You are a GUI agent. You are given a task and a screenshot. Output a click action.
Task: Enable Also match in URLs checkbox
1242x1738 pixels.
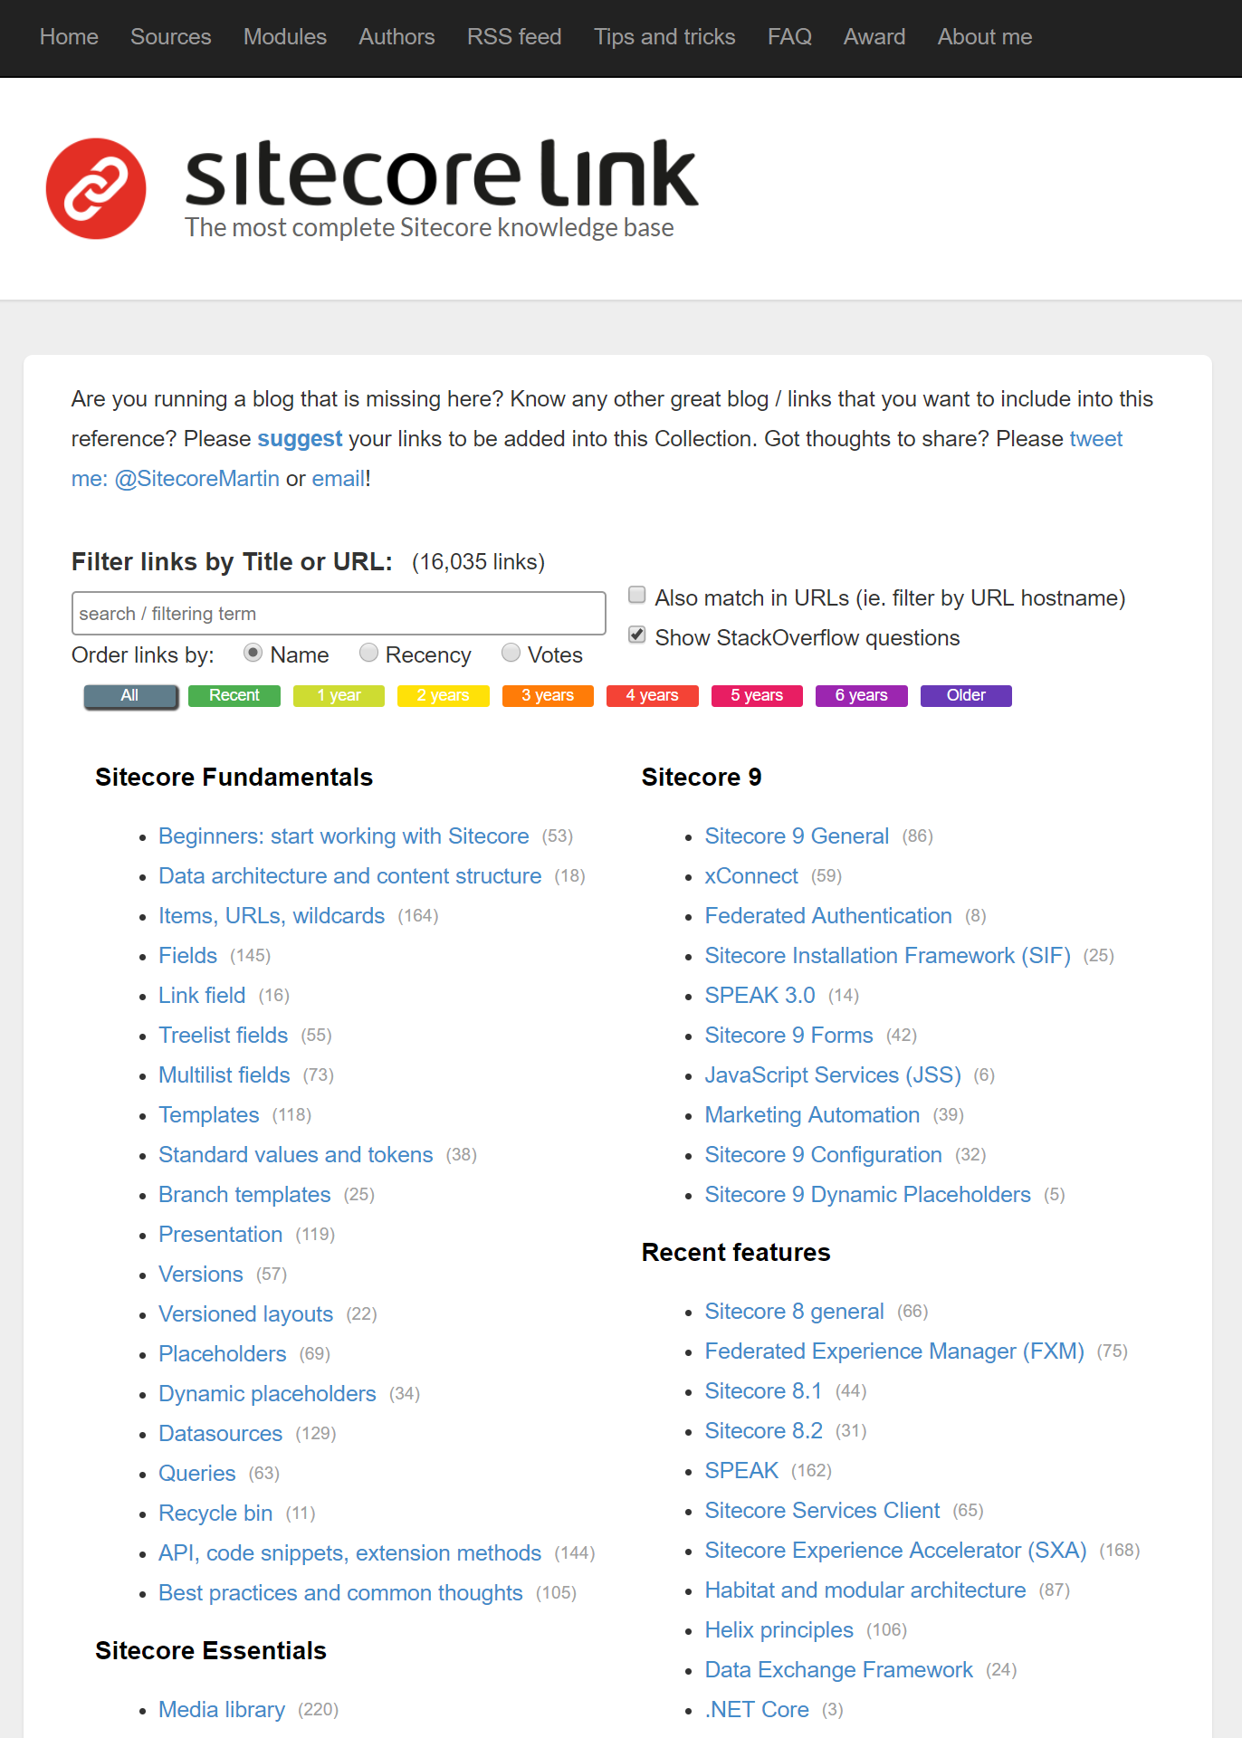point(637,595)
